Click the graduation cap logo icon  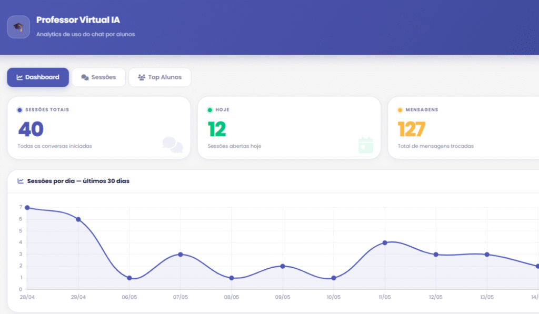coord(18,27)
